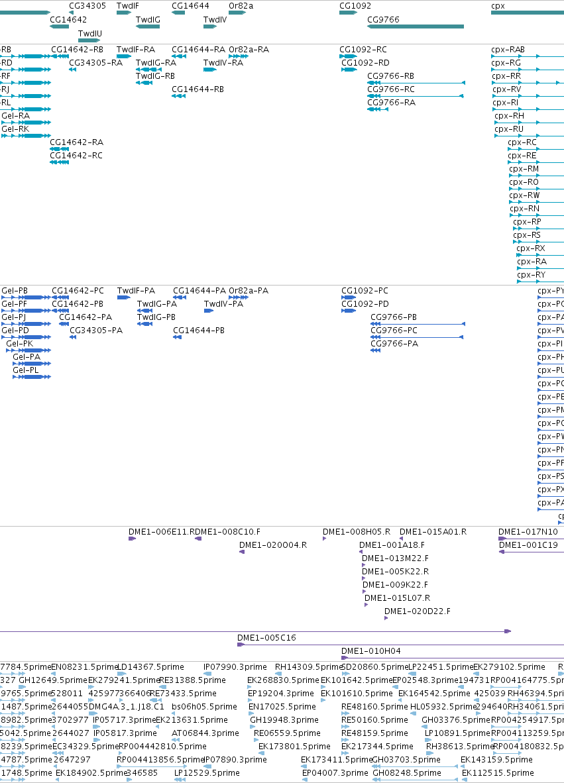The width and height of the screenshot is (564, 783).
Task: Open EST EK173801.5prime
Action: click(x=294, y=747)
